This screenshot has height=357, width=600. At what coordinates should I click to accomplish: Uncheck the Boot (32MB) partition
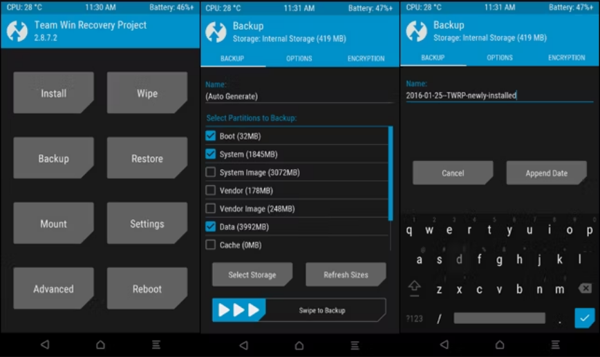pyautogui.click(x=211, y=136)
